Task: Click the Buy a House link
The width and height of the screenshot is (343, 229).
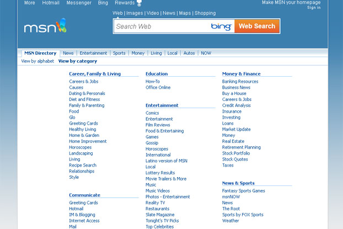Action: point(234,93)
